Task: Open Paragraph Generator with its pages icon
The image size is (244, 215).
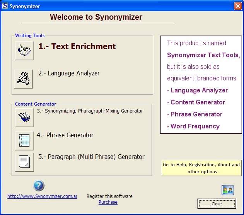Action: [24, 162]
